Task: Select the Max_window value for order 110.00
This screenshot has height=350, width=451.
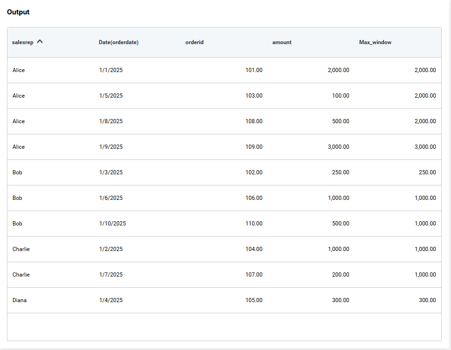Action: (x=425, y=224)
